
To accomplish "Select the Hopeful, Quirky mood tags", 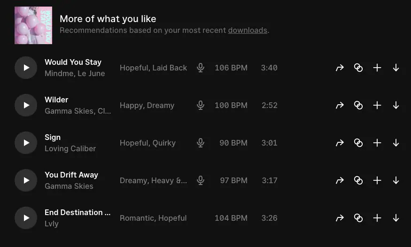I will [x=147, y=143].
